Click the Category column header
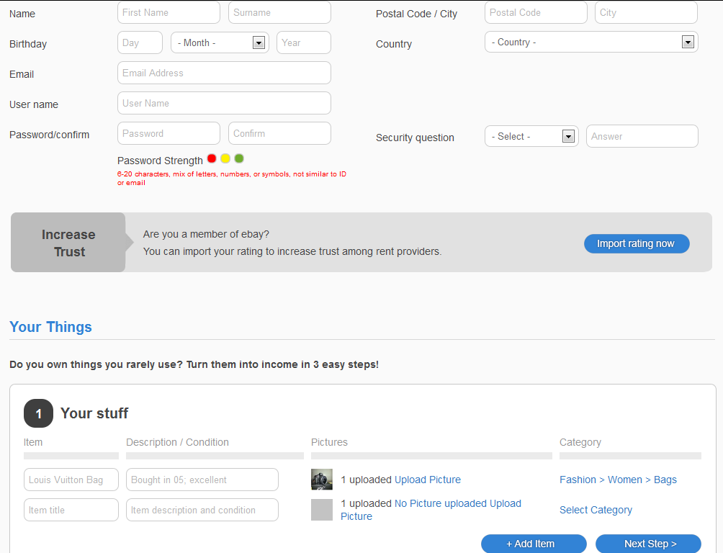The image size is (723, 553). tap(580, 442)
